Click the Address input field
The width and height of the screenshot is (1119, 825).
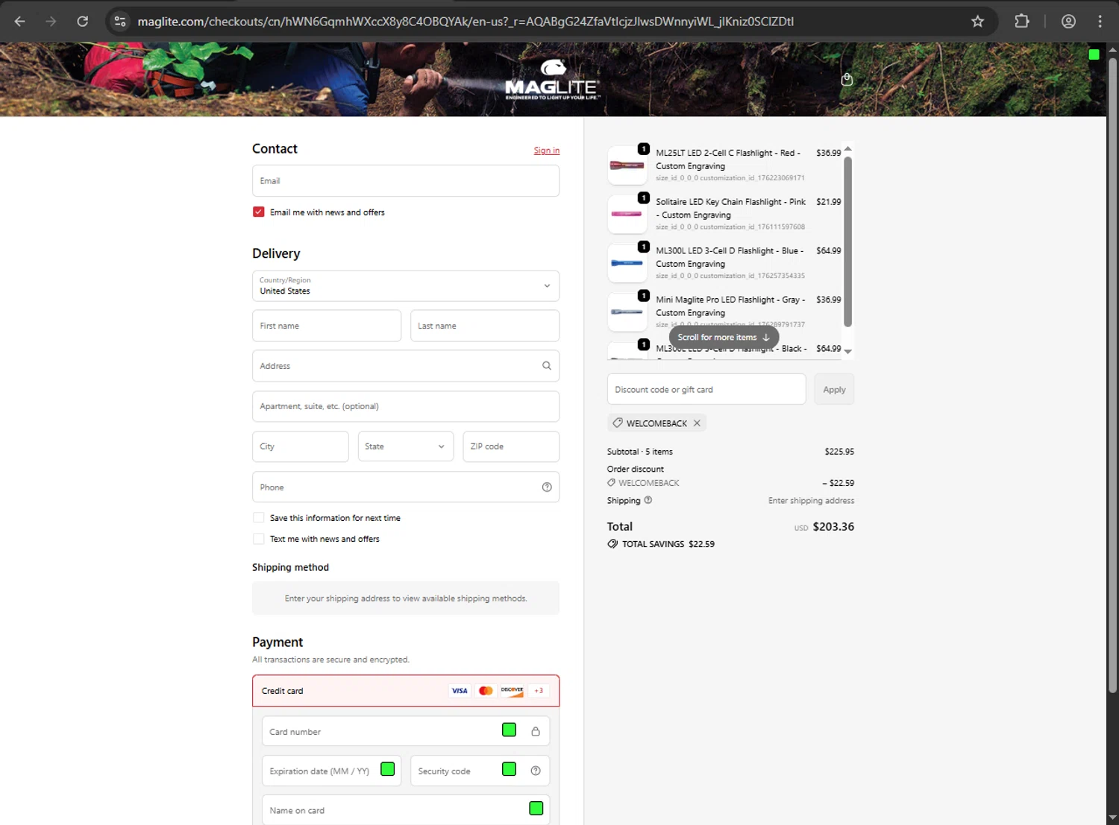click(406, 366)
